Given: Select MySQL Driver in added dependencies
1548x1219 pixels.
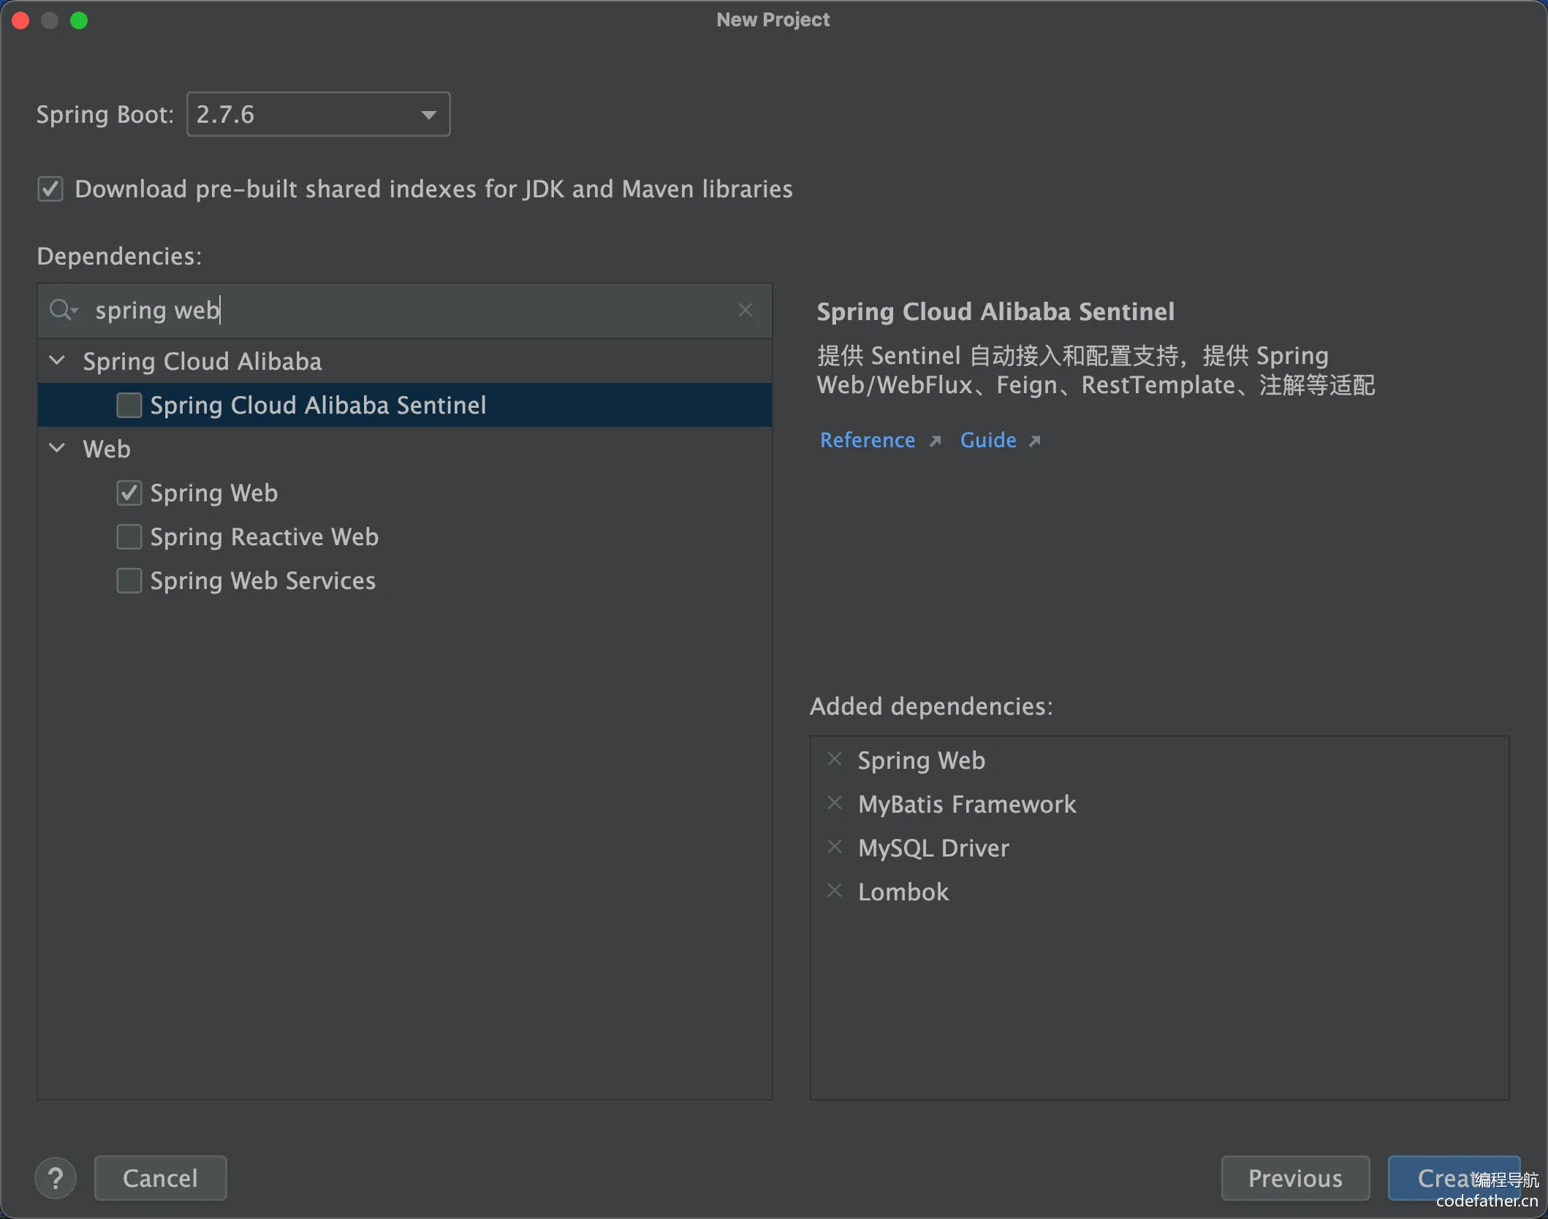Looking at the screenshot, I should [933, 848].
